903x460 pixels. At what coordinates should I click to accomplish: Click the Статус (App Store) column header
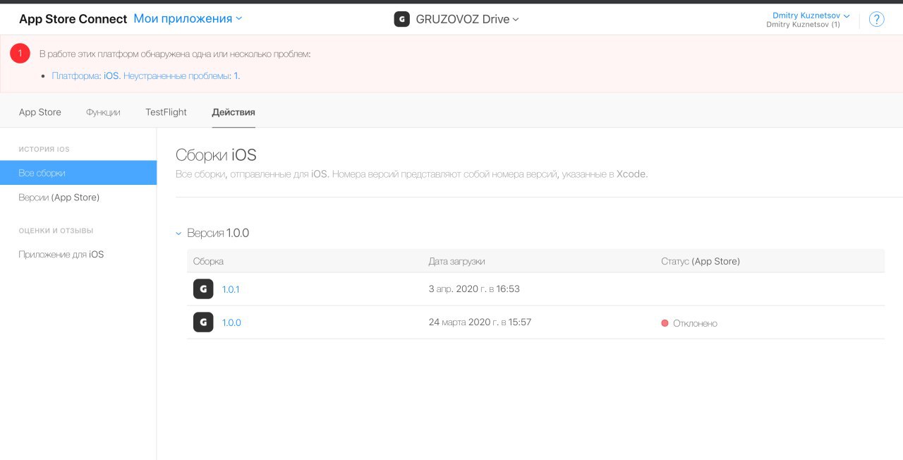coord(701,261)
